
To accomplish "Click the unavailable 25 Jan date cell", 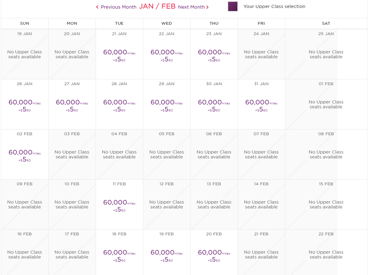I will (x=326, y=54).
